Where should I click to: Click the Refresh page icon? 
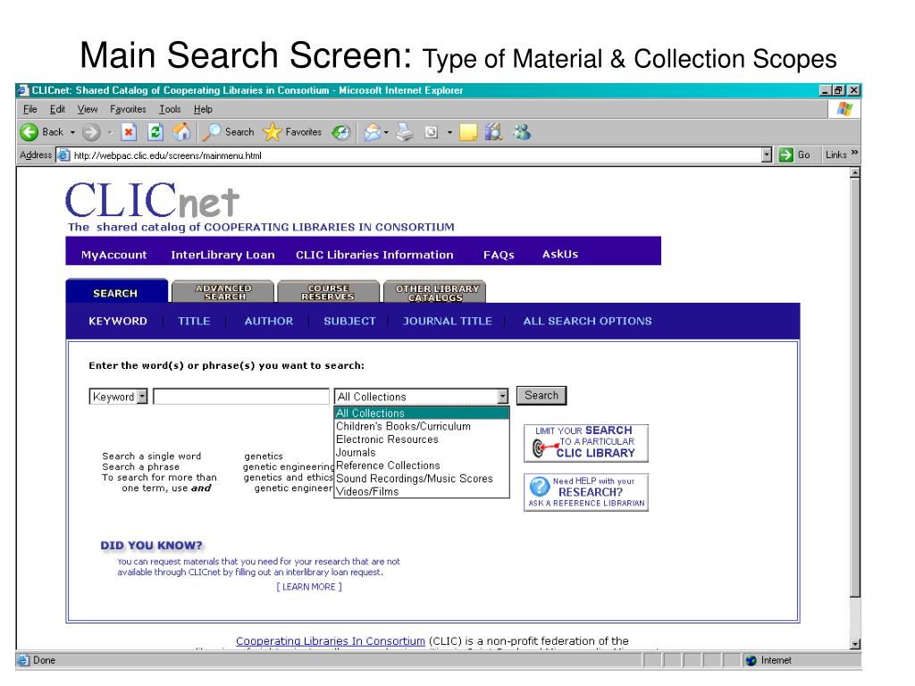155,132
